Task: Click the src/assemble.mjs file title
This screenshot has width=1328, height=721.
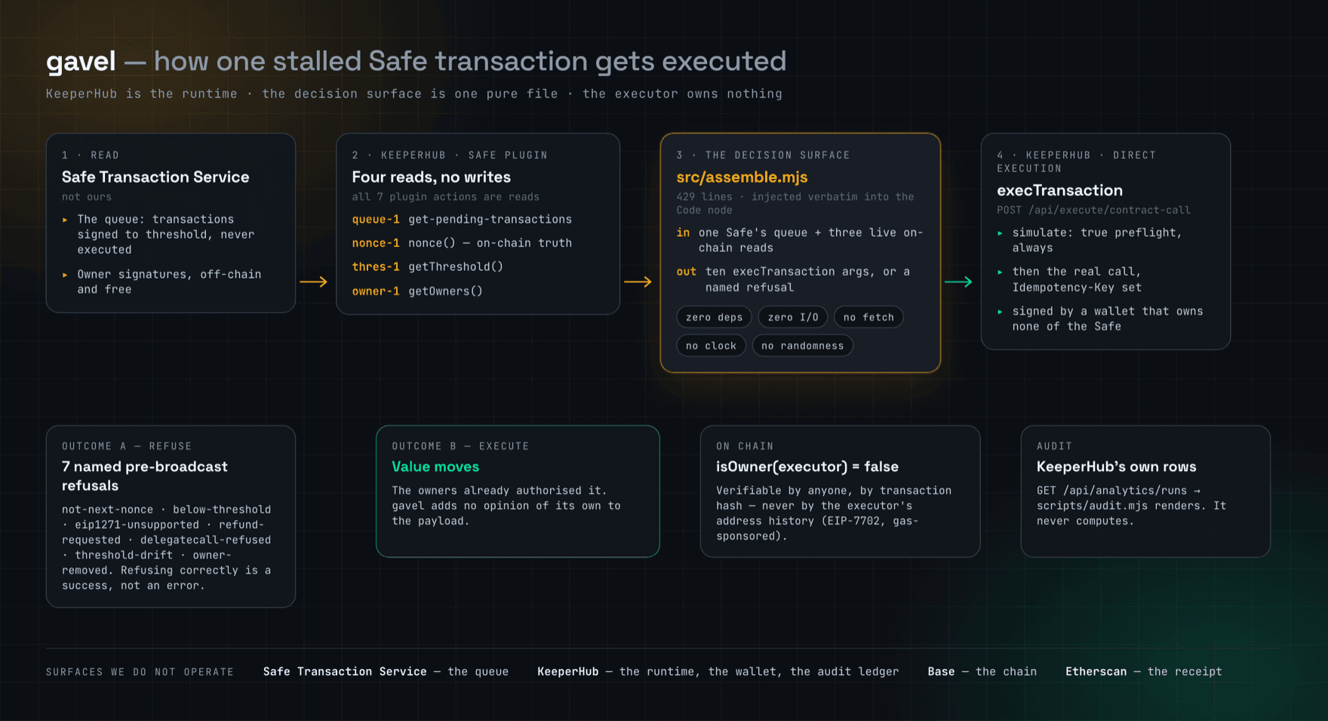Action: click(x=742, y=177)
